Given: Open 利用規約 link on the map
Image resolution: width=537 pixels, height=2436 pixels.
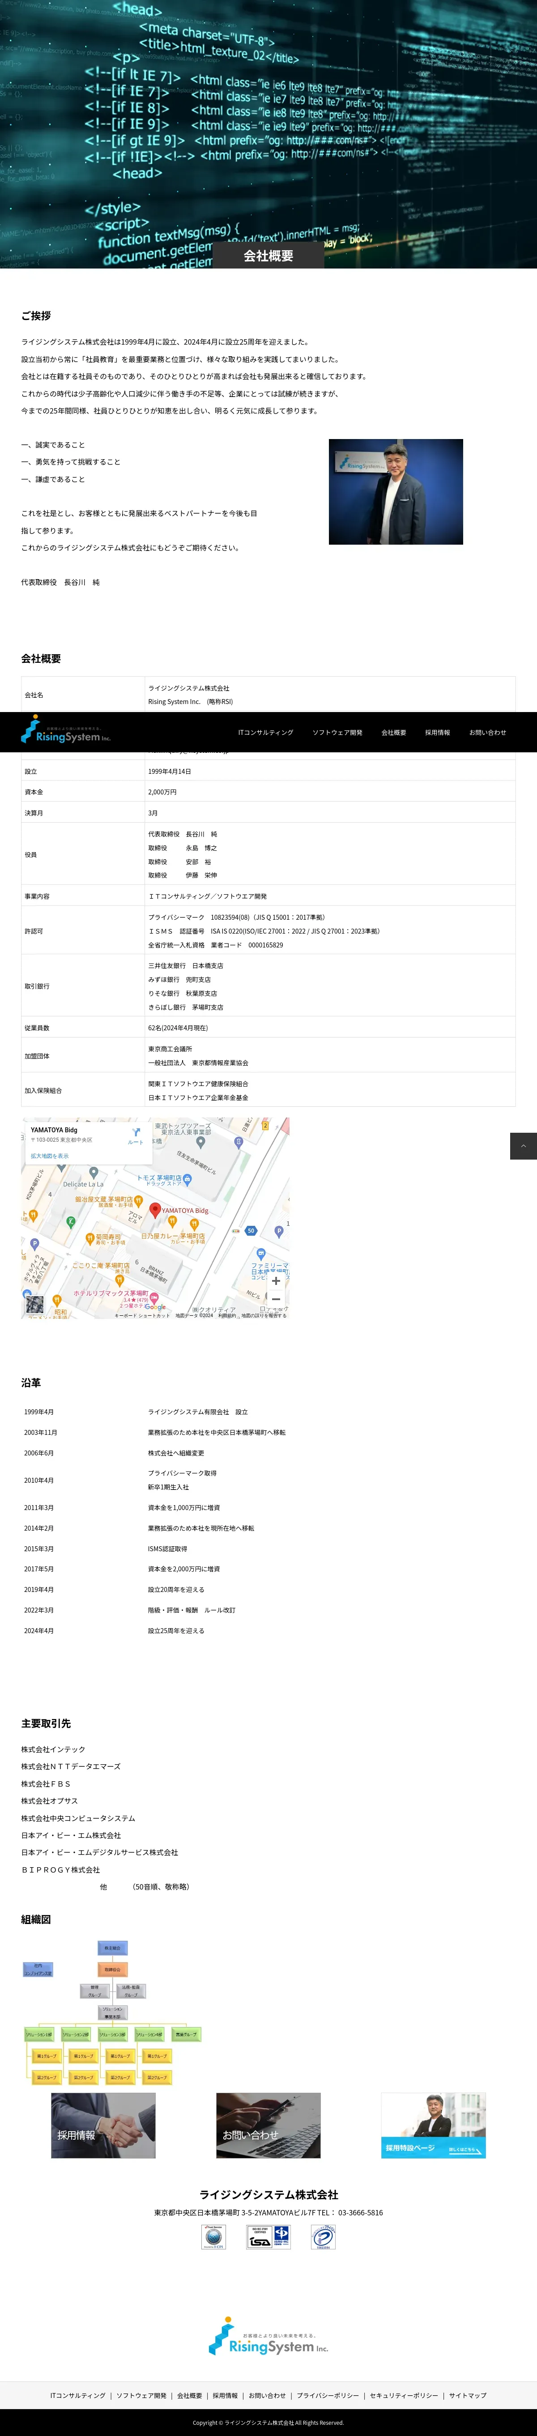Looking at the screenshot, I should click(x=227, y=1315).
